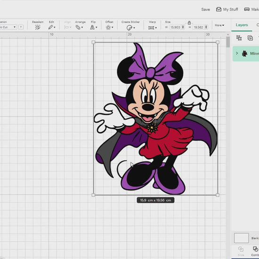Click the width stepper arrows
259x259 pixels.
(183, 27)
